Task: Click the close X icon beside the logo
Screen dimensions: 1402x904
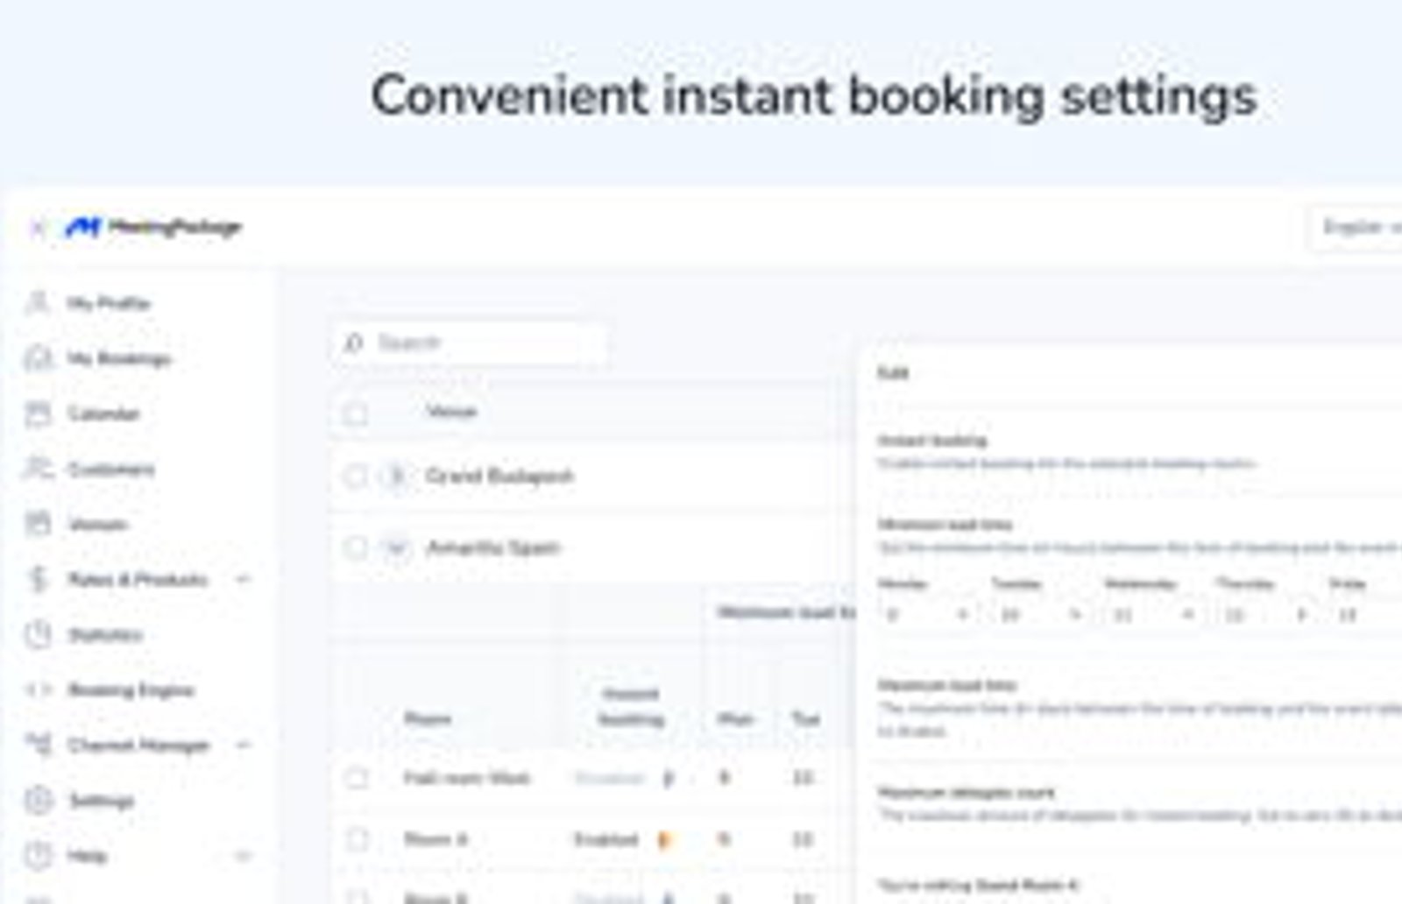Action: 37,229
